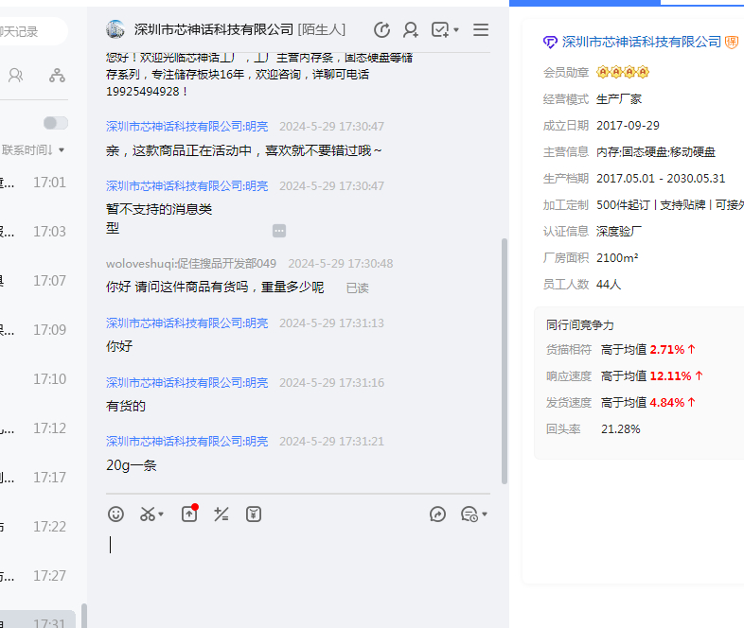Open the contacts tab icon in sidebar
The image size is (744, 628).
point(16,75)
